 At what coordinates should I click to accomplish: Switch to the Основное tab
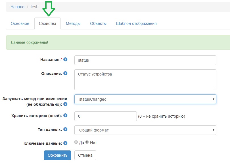coord(20,23)
